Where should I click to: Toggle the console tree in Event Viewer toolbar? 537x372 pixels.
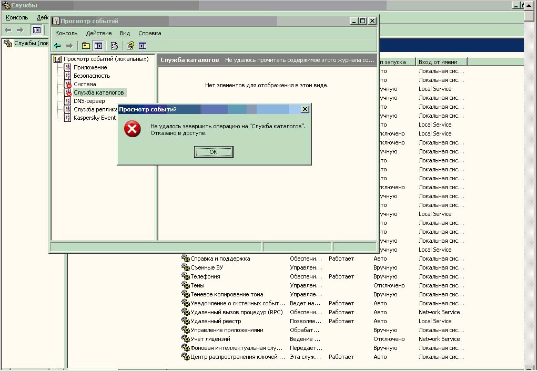pos(98,46)
